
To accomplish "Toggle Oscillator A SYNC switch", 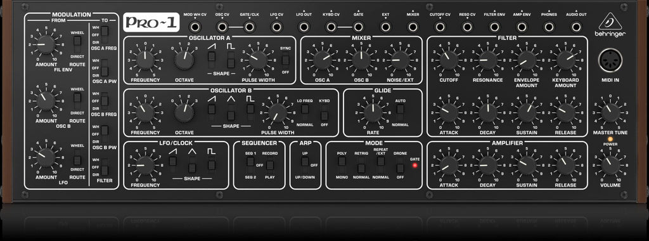I will pos(285,60).
